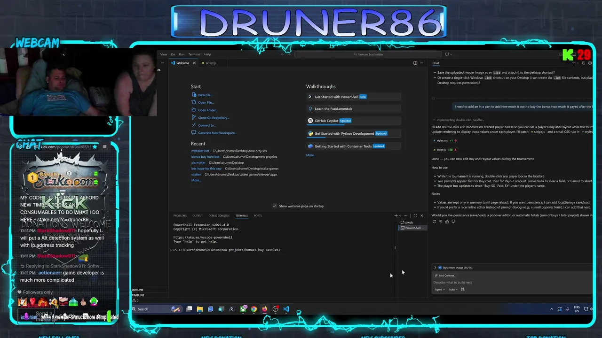Switch to the Problems panel tab

coord(180,215)
